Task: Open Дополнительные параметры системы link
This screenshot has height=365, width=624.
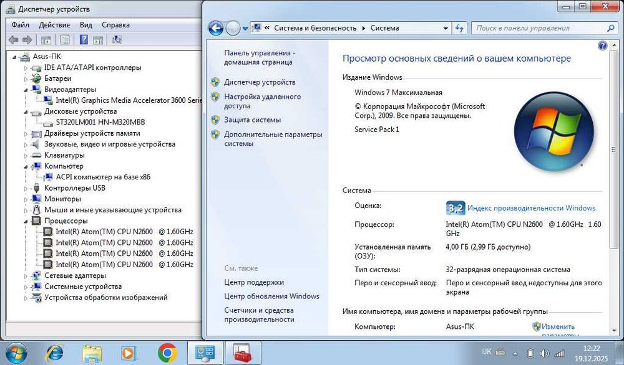Action: [x=273, y=139]
